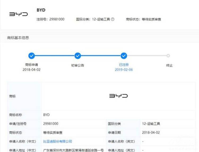Click the 申请日期 row label
The height and width of the screenshot is (152, 199).
114,133
